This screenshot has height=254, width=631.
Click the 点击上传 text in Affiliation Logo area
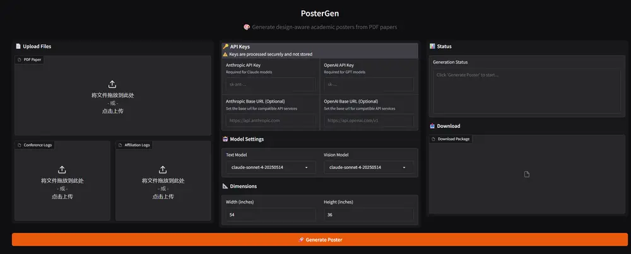coord(163,197)
